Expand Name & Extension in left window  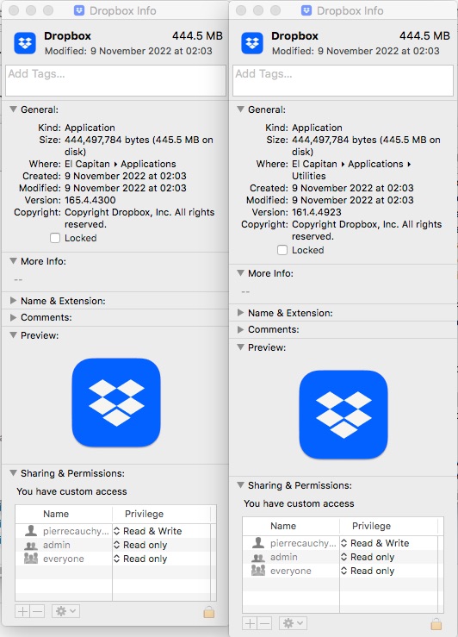(14, 301)
